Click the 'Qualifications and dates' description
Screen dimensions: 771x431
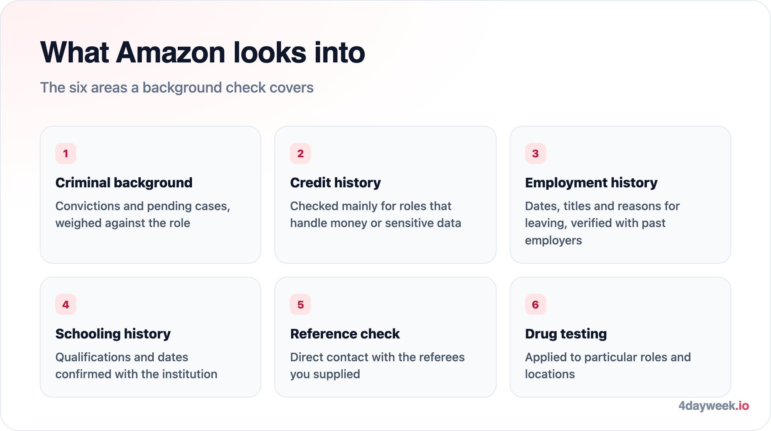coord(136,365)
